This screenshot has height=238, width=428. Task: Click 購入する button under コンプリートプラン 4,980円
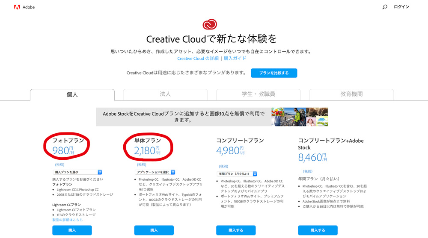click(236, 230)
